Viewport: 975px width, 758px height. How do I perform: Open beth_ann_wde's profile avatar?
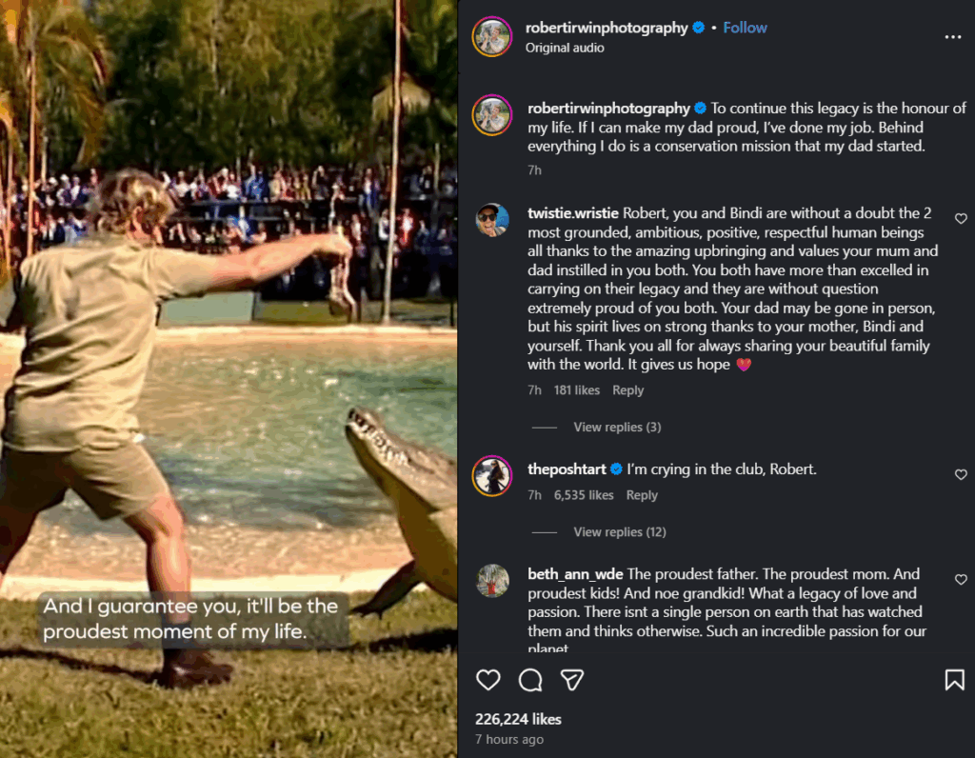pos(492,580)
